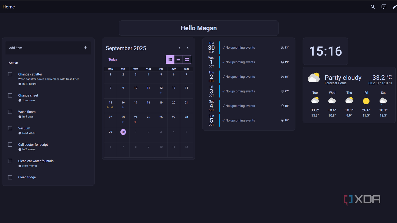Click Friday's sunny forecast icon
Viewport: 397px width, 223px height.
point(366,101)
